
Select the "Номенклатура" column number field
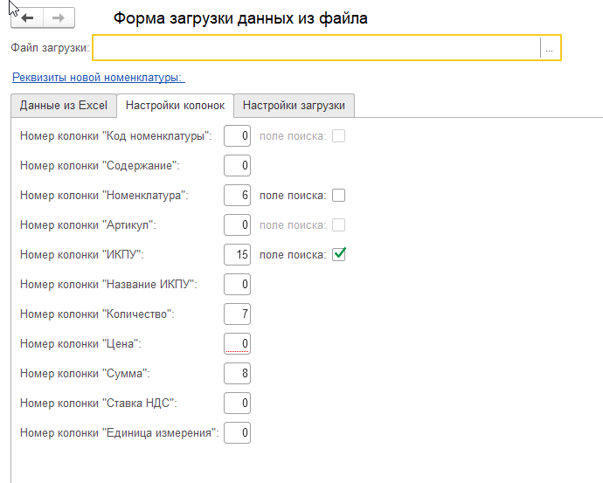pos(238,195)
